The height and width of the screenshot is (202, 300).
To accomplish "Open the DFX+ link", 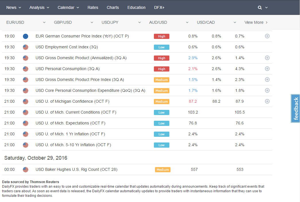I will click(159, 7).
